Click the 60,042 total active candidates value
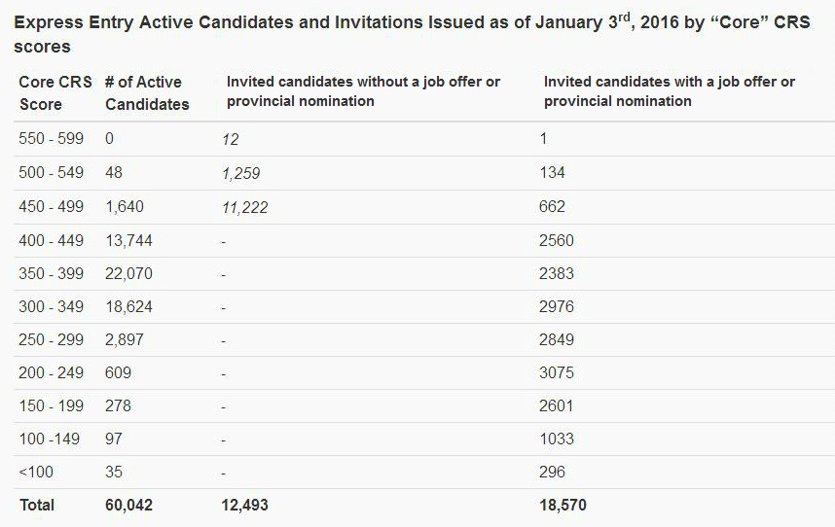The image size is (835, 527). [x=128, y=506]
